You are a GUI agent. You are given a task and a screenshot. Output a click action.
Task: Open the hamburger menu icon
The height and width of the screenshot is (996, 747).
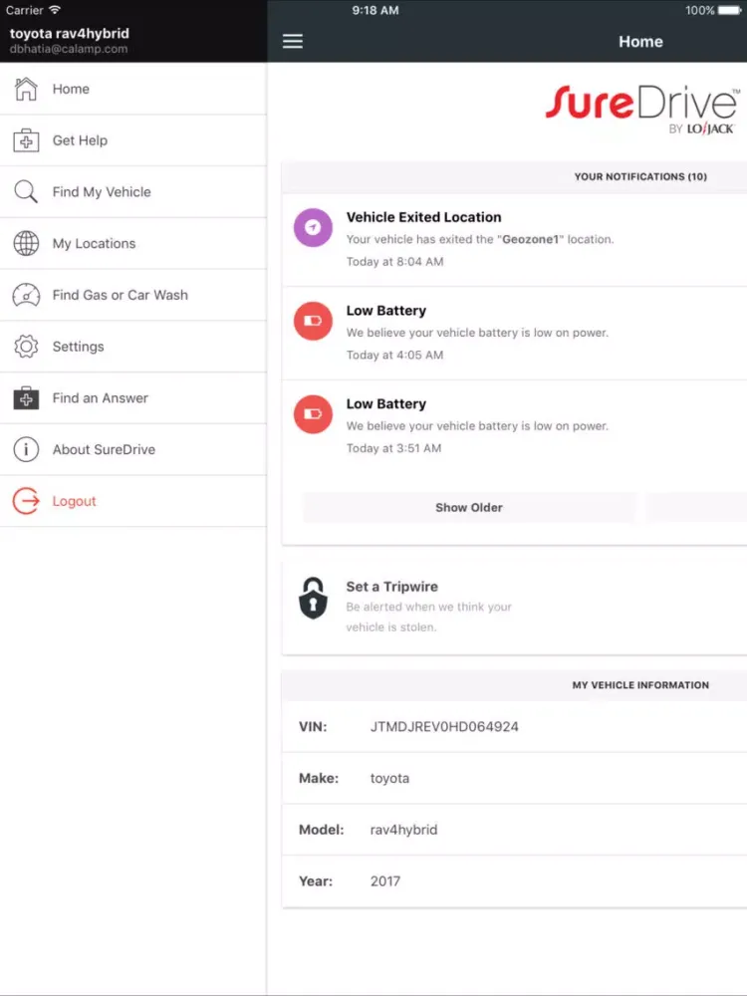pos(292,41)
